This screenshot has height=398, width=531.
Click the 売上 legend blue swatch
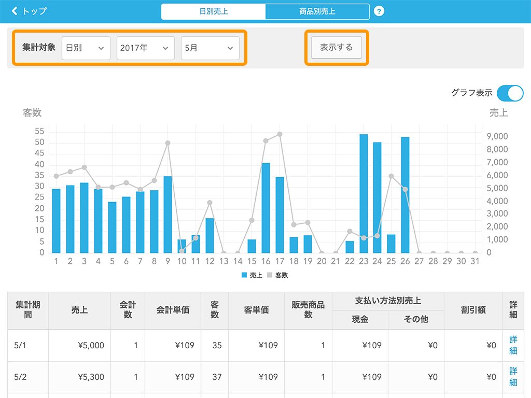[x=244, y=275]
